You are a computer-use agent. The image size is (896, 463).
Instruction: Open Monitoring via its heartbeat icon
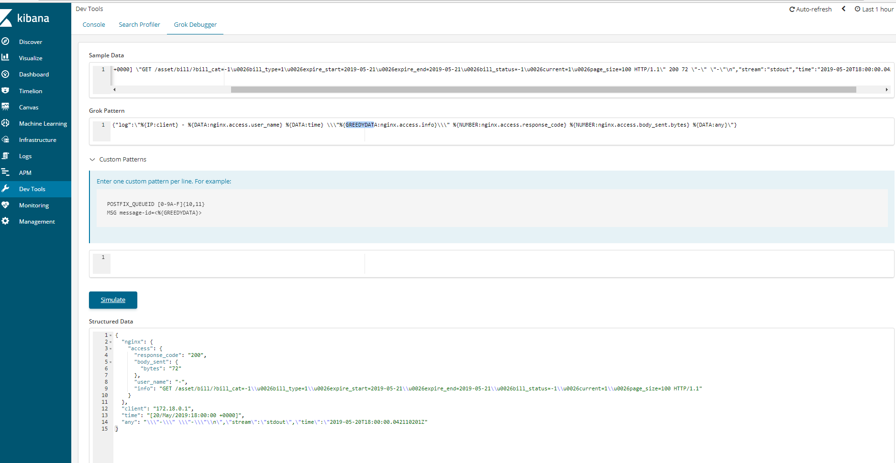coord(5,205)
